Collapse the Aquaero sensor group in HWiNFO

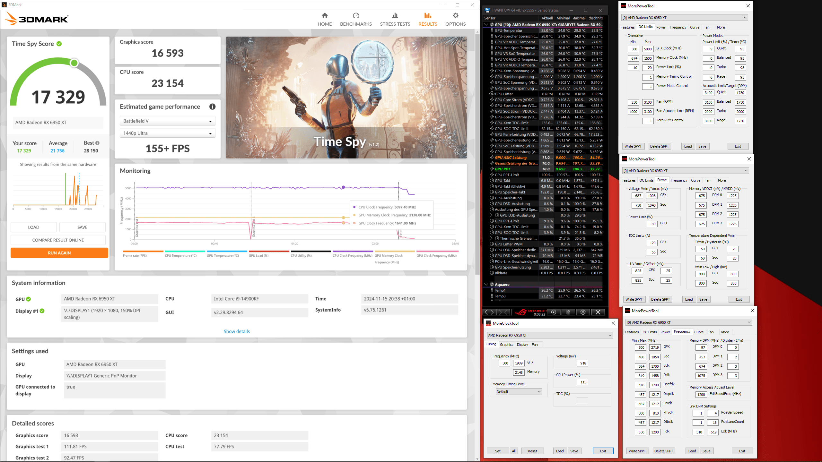(486, 285)
